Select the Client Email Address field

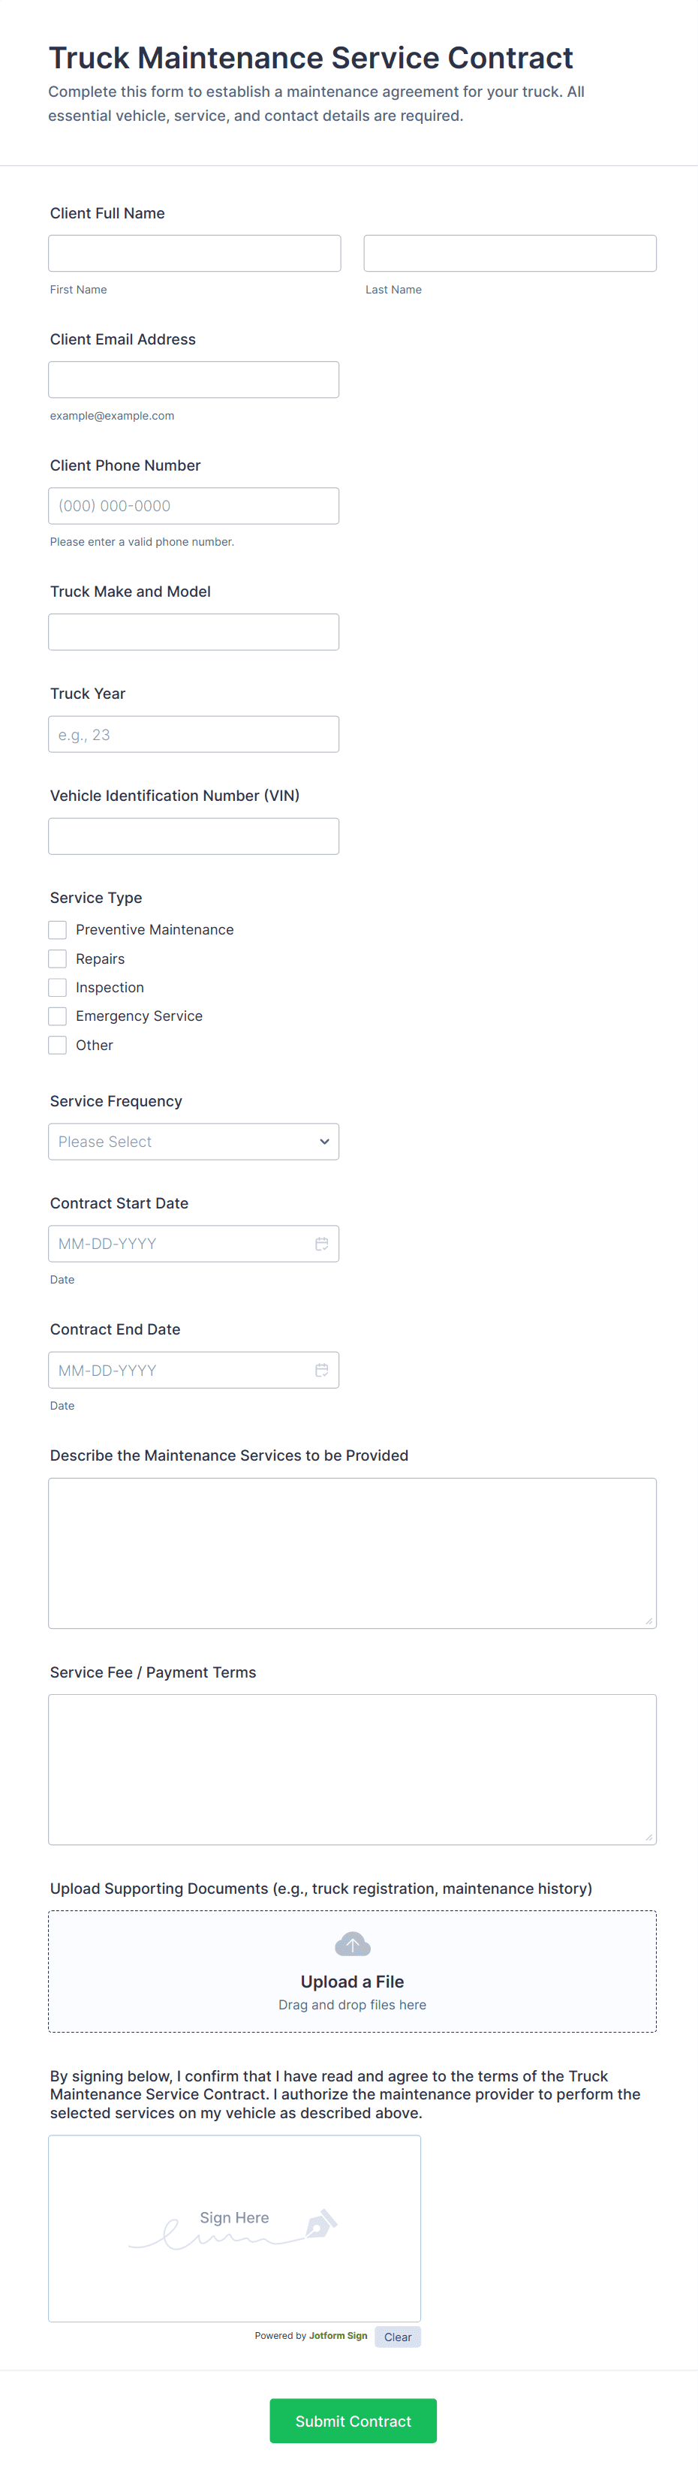[194, 379]
